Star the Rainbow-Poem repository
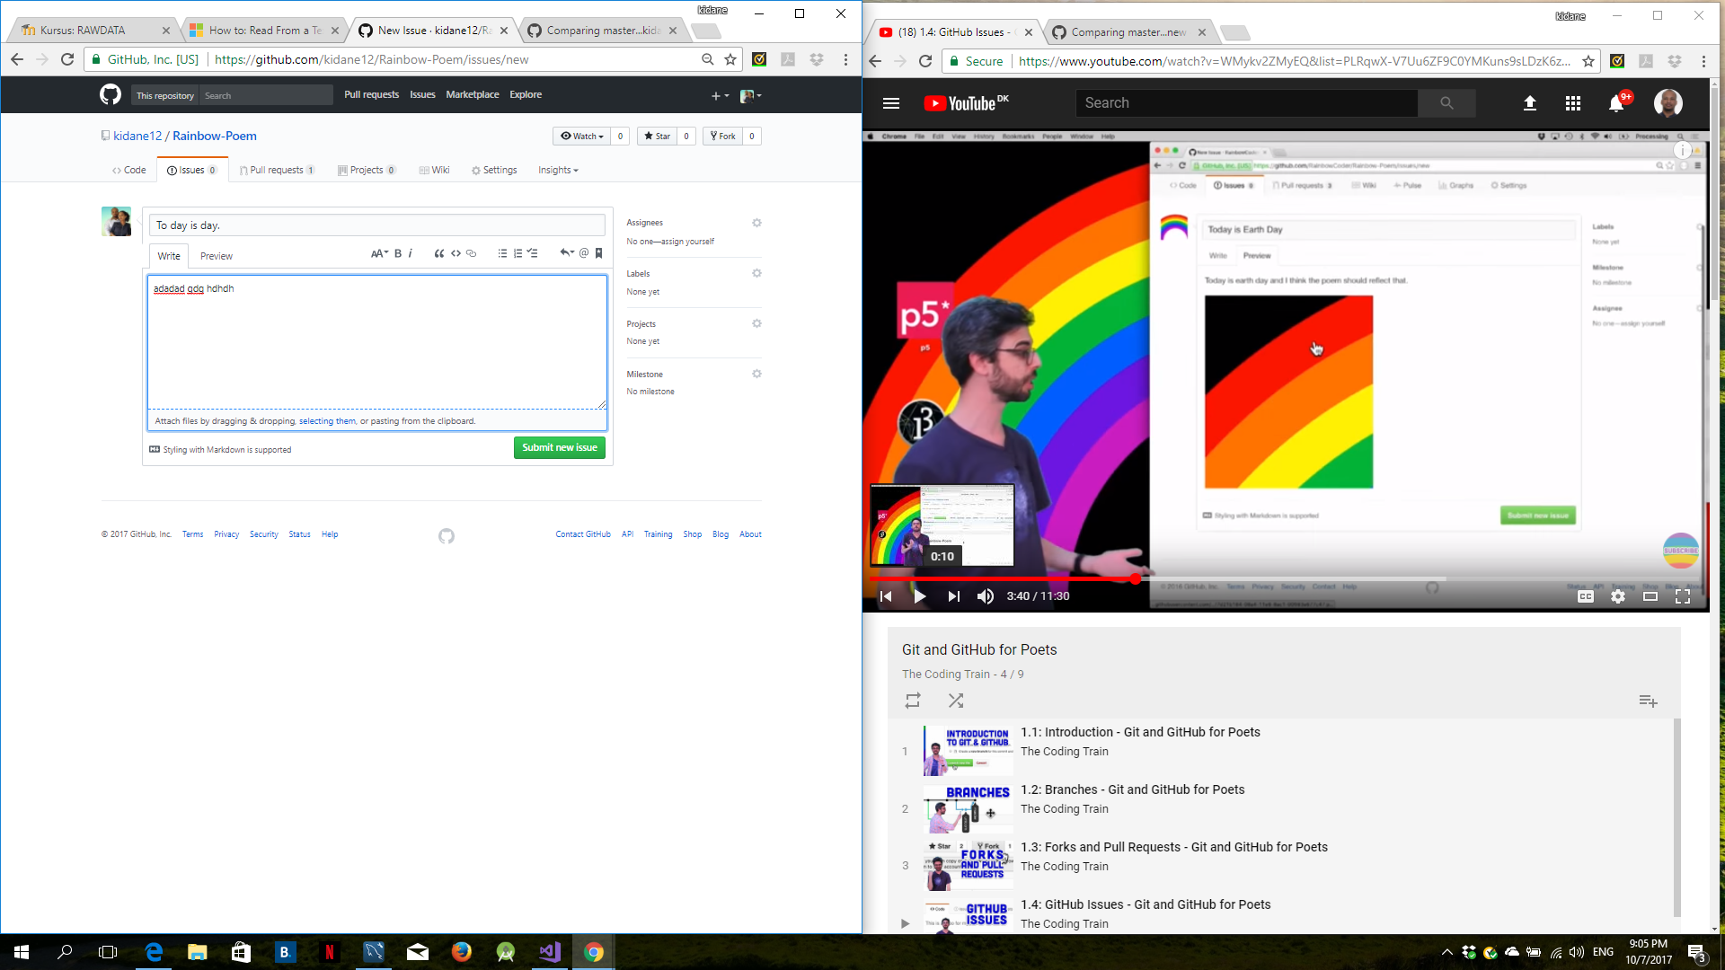This screenshot has width=1725, height=970. tap(657, 136)
